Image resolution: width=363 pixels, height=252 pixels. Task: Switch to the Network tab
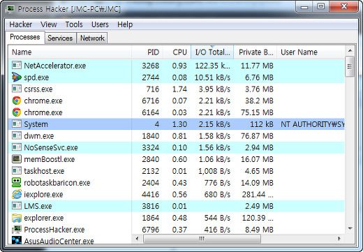tap(92, 38)
